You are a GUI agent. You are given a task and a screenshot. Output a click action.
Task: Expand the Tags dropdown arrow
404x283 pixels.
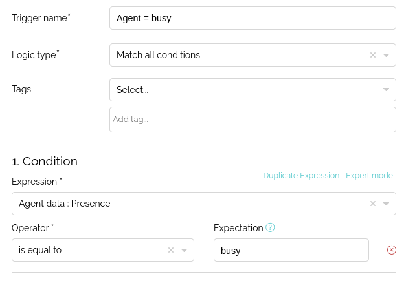pyautogui.click(x=386, y=89)
